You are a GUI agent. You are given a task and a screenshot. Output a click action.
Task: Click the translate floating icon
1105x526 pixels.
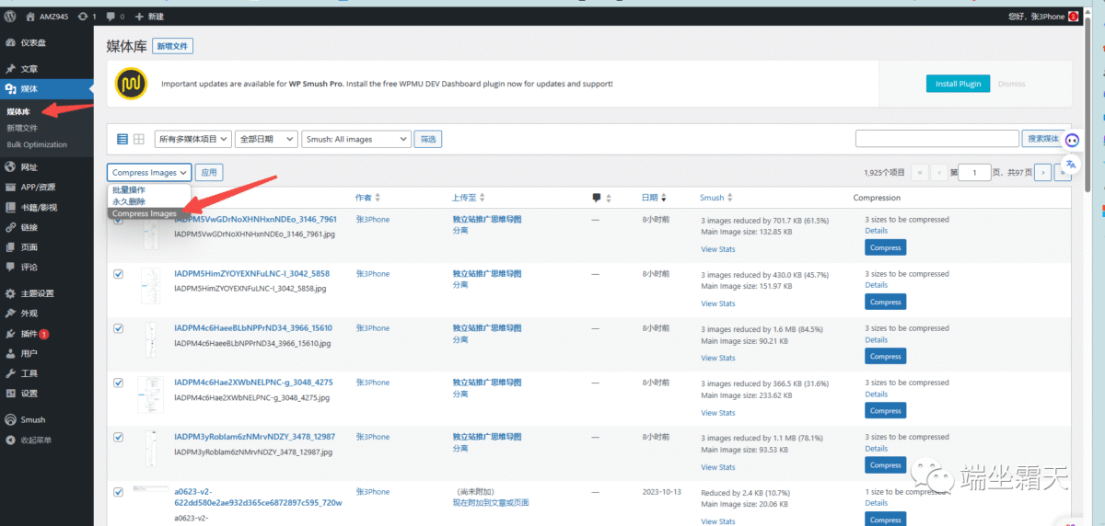point(1072,164)
